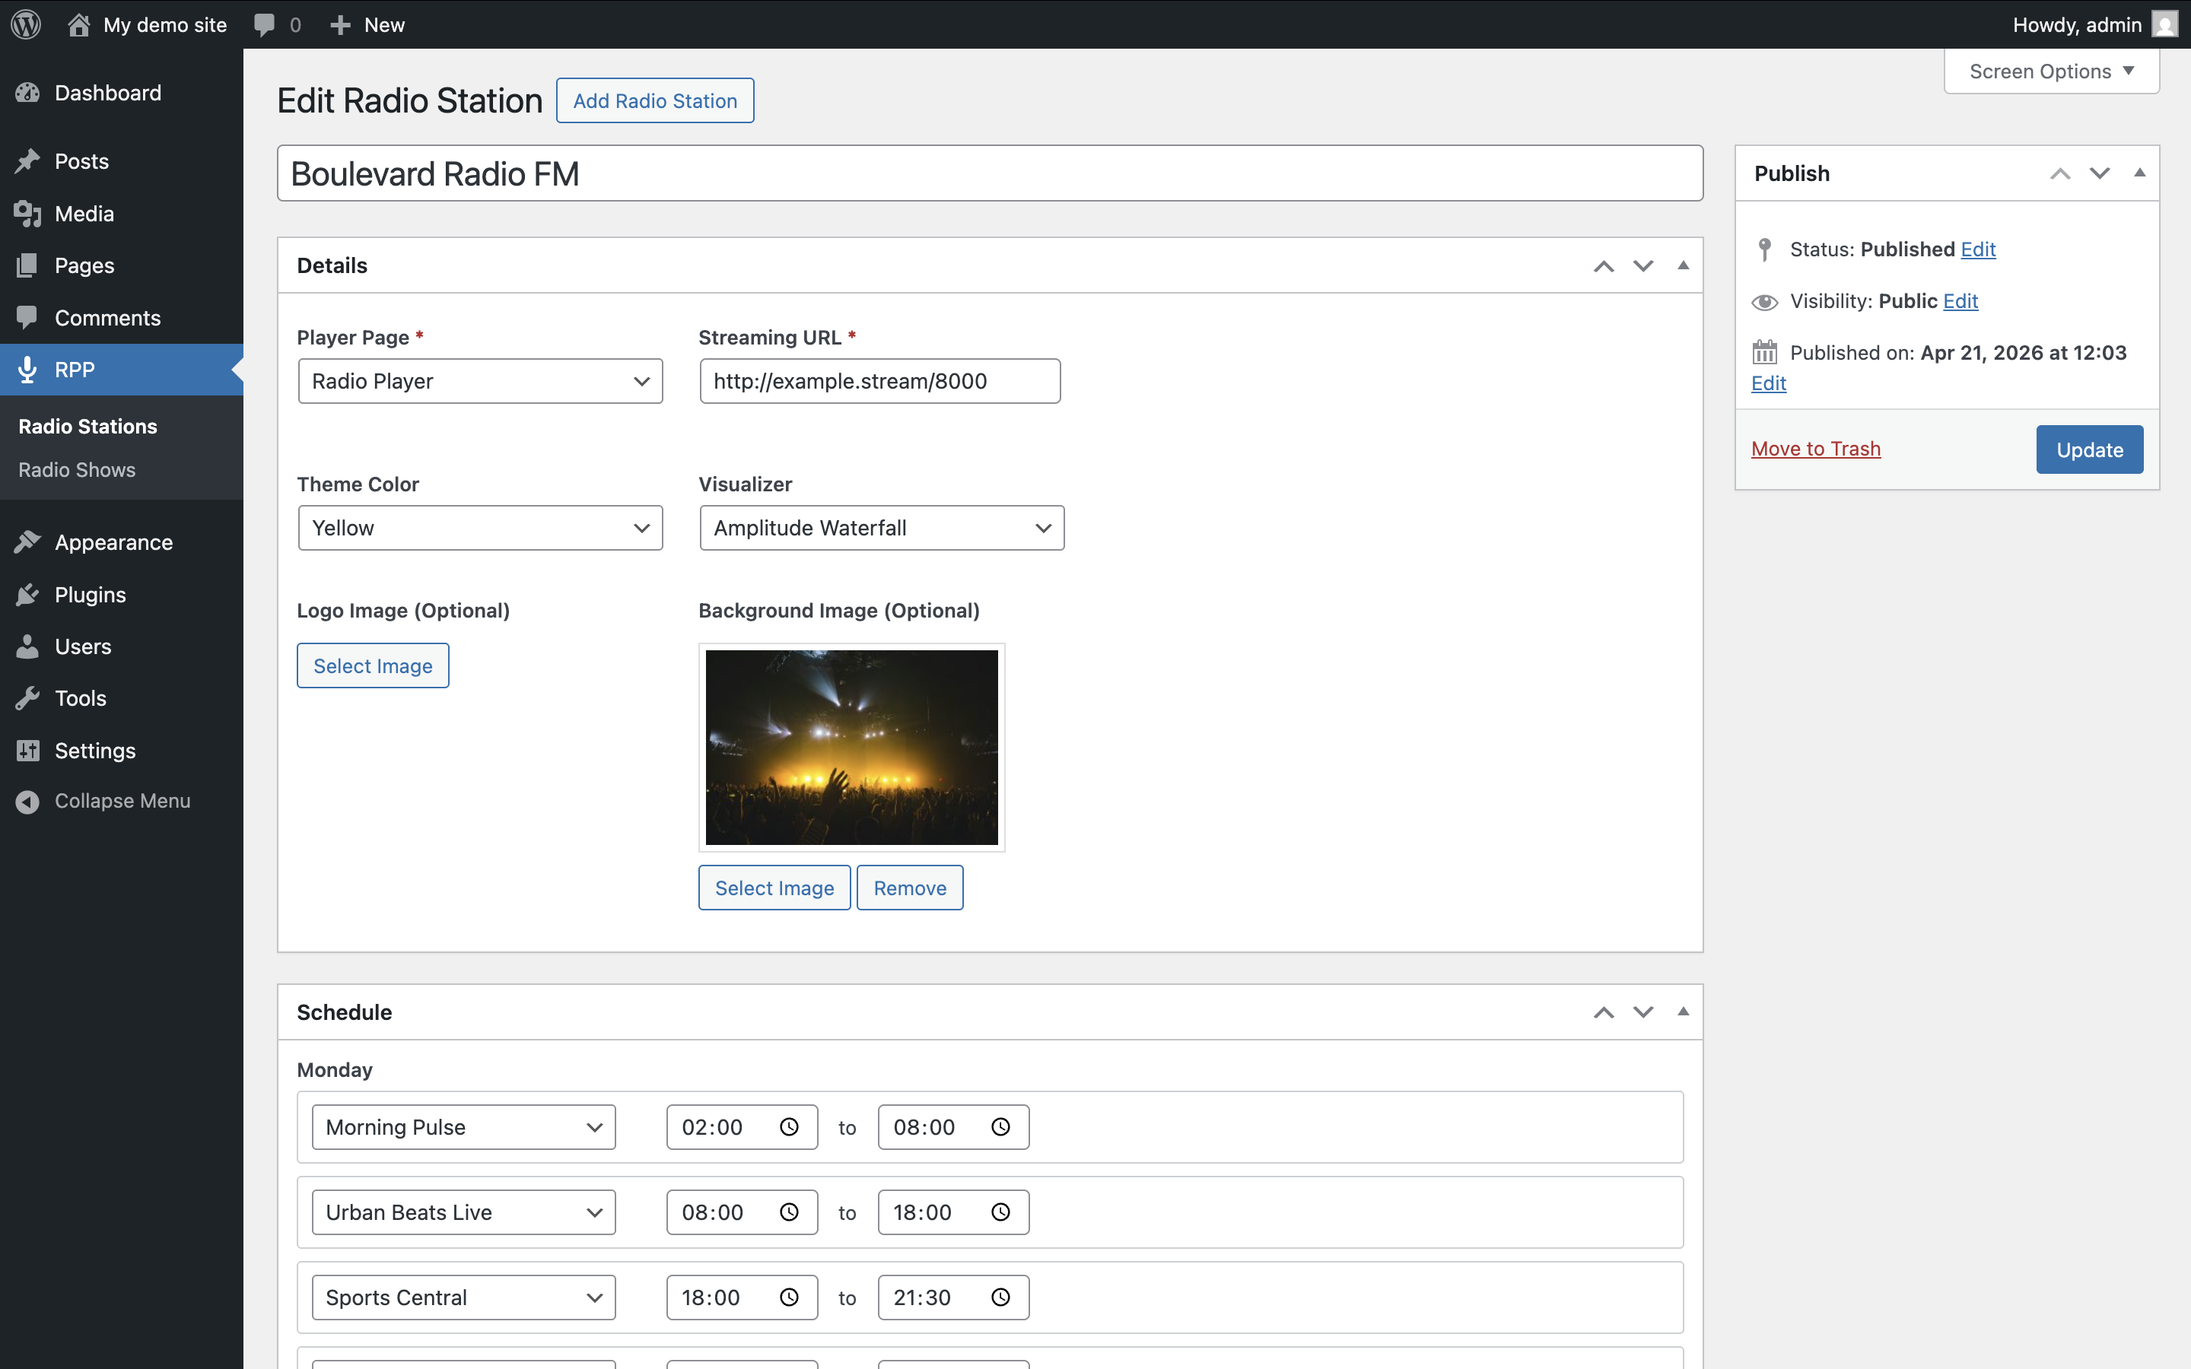Toggle the Publish panel collapse triangle

(x=2139, y=173)
